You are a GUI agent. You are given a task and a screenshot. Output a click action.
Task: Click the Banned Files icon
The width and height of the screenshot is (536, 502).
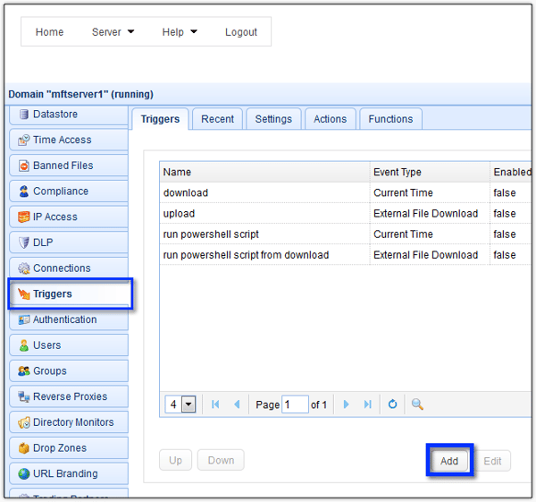pos(24,166)
